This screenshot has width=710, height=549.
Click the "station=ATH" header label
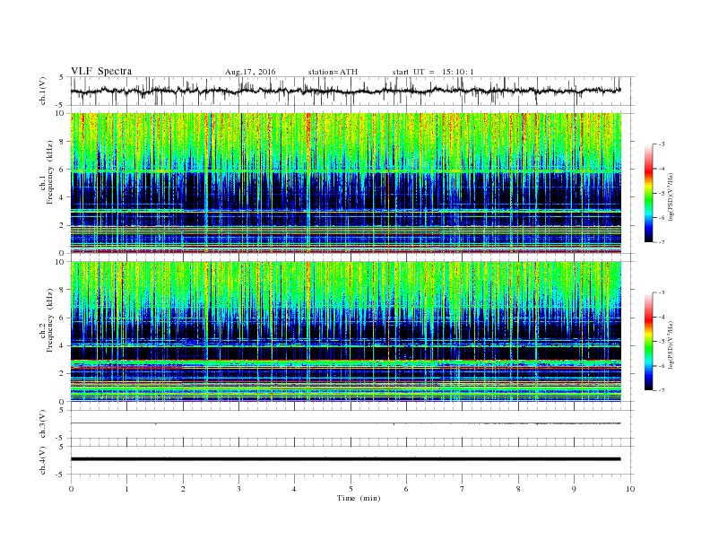(333, 72)
